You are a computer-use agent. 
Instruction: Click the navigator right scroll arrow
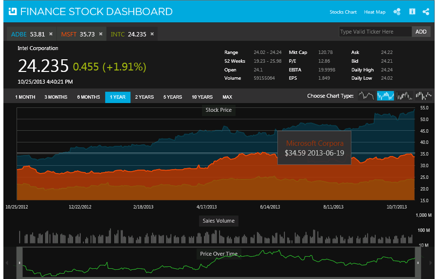click(431, 262)
